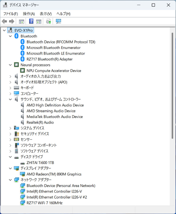Click the Forward arrow toolbar button
Screen dimensions: 176x214
pyautogui.click(x=11, y=21)
